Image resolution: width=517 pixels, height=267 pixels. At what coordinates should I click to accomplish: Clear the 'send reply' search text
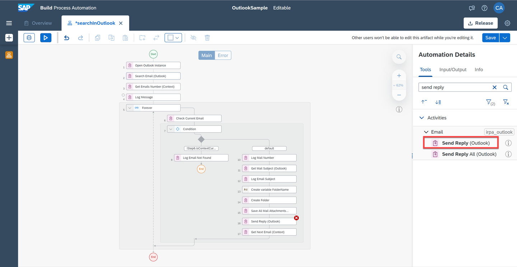(x=494, y=87)
